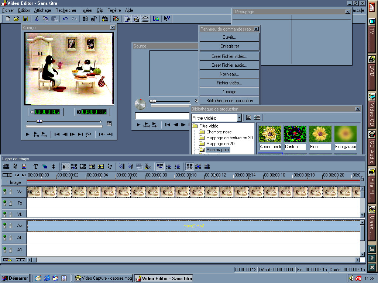Click the 1 image button in quick panel
Screen dimensions: 378x283
click(x=229, y=92)
